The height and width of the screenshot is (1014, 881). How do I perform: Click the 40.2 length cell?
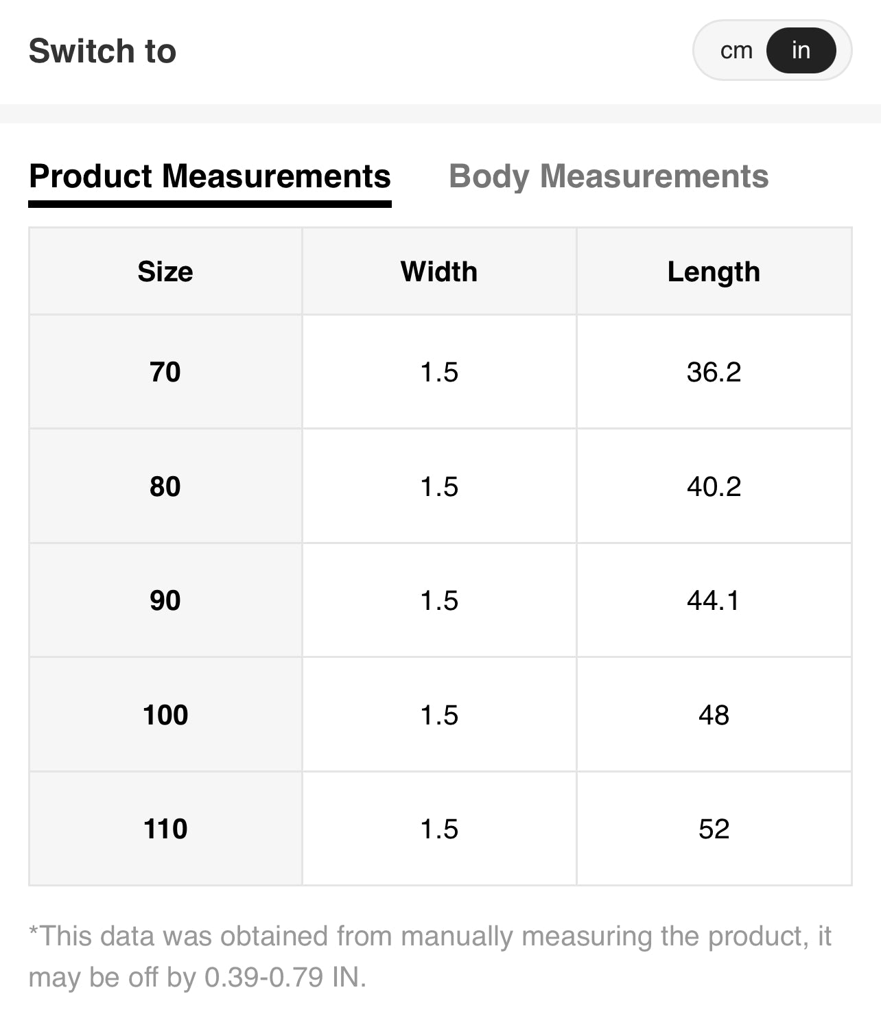[714, 486]
